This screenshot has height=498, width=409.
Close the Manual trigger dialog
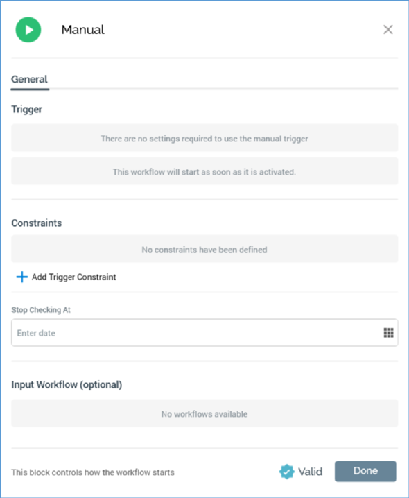pyautogui.click(x=388, y=30)
